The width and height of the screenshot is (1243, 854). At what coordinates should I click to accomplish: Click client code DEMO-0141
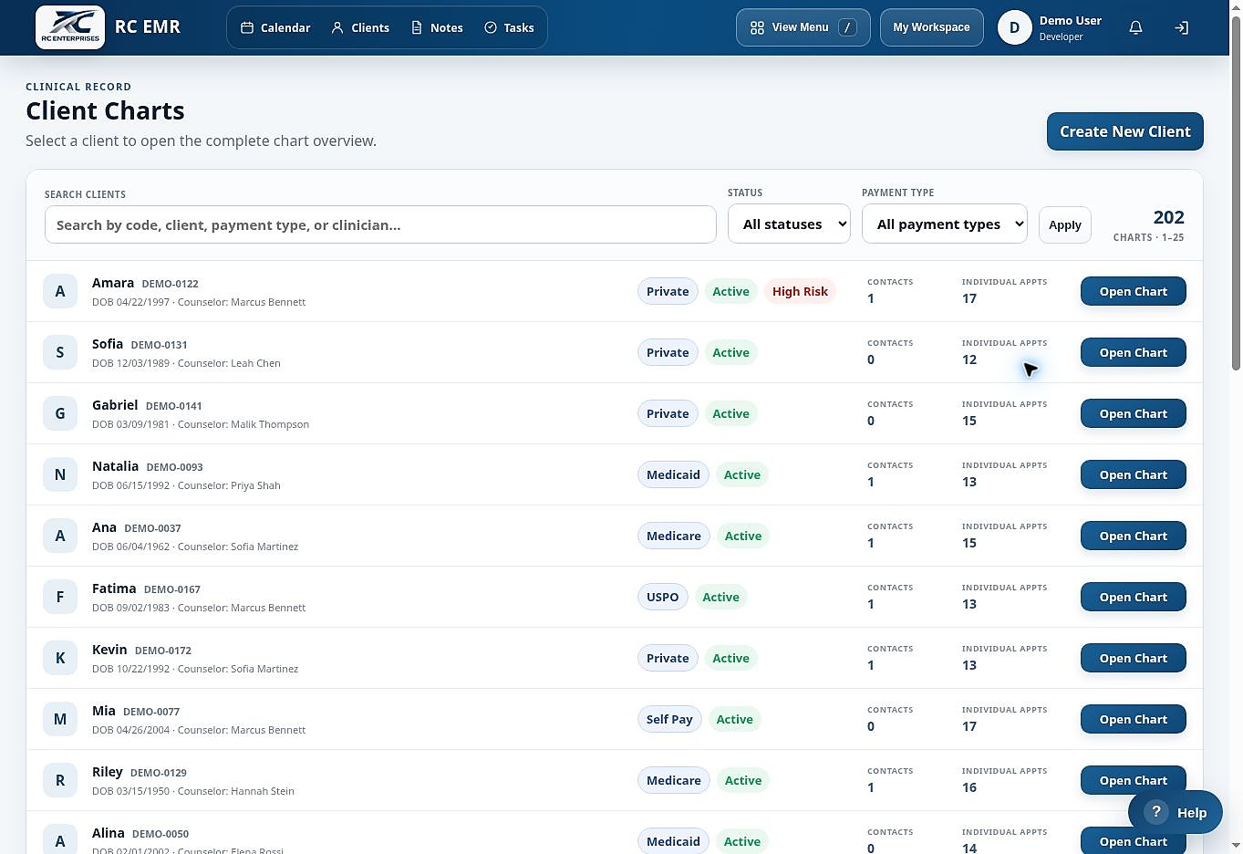173,406
